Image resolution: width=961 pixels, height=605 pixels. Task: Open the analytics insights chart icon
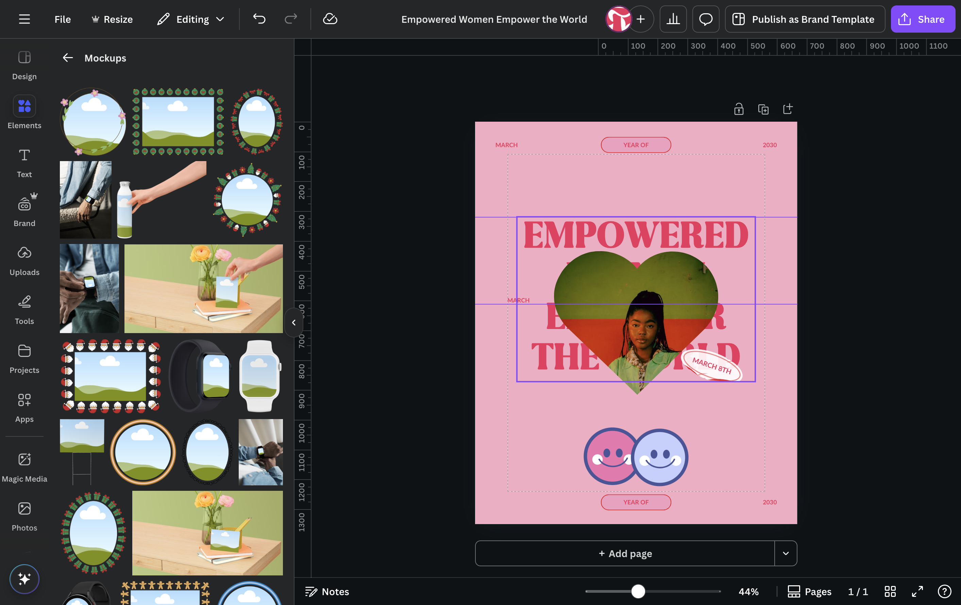tap(673, 19)
